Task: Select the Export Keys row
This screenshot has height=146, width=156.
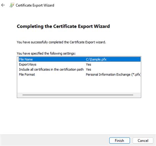Action: click(80, 64)
